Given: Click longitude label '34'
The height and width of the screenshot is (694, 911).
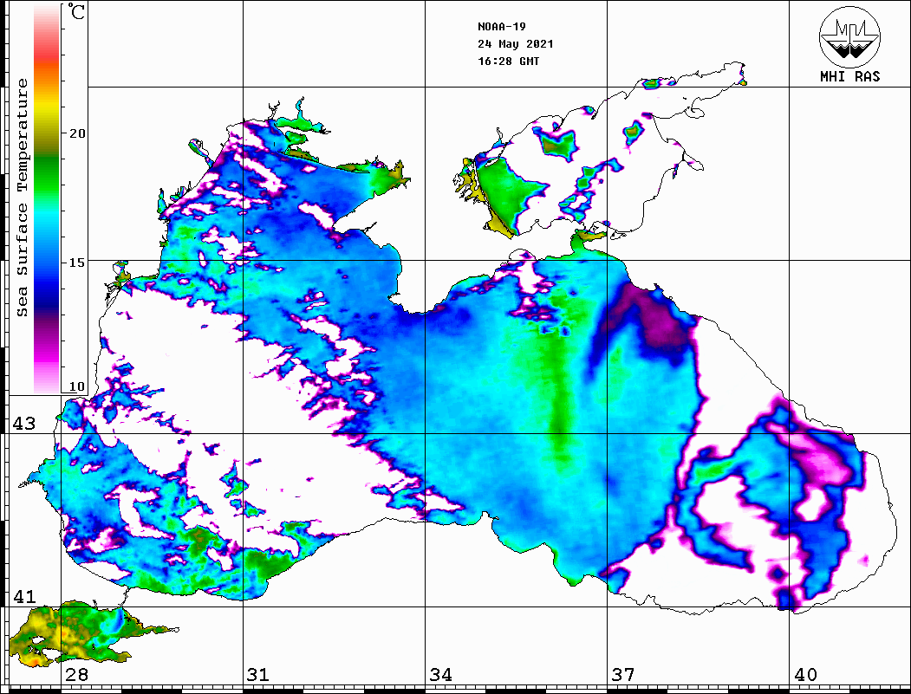Looking at the screenshot, I should pos(441,674).
